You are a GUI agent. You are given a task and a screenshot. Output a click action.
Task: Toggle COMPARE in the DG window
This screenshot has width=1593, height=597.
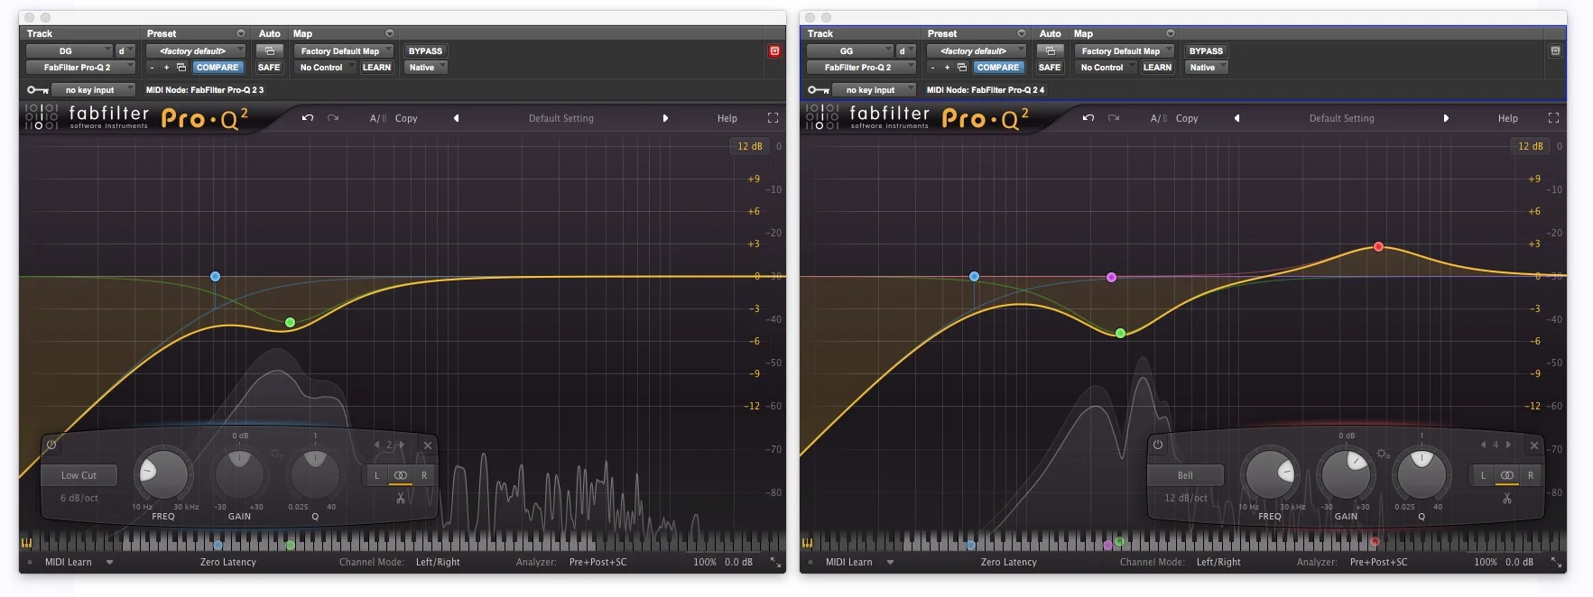pyautogui.click(x=218, y=68)
